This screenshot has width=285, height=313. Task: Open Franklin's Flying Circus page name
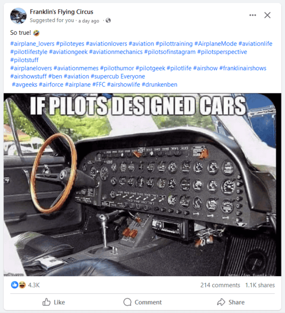62,12
